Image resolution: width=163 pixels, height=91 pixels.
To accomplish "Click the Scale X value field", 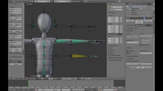I will (113, 38).
